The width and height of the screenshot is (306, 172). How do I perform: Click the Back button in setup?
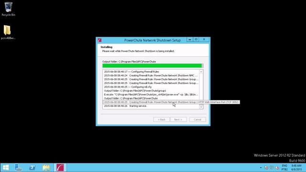pyautogui.click(x=162, y=119)
